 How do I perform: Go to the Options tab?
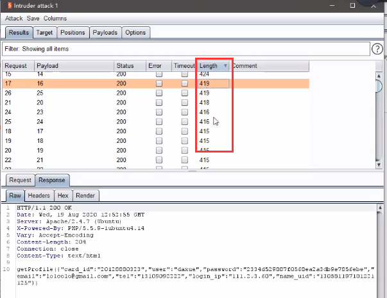click(135, 32)
